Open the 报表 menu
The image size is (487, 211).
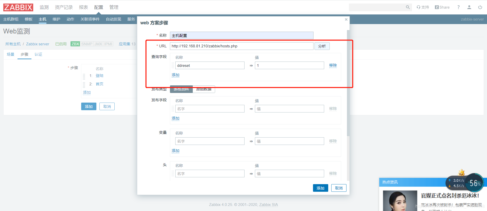pos(83,7)
